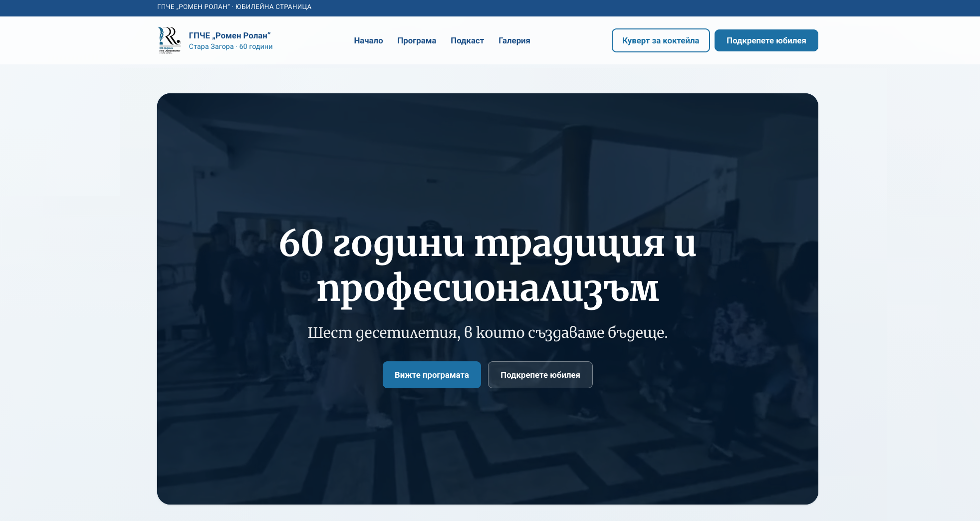Click the Romain Rolland school logo icon
Image resolution: width=980 pixels, height=521 pixels.
tap(170, 40)
